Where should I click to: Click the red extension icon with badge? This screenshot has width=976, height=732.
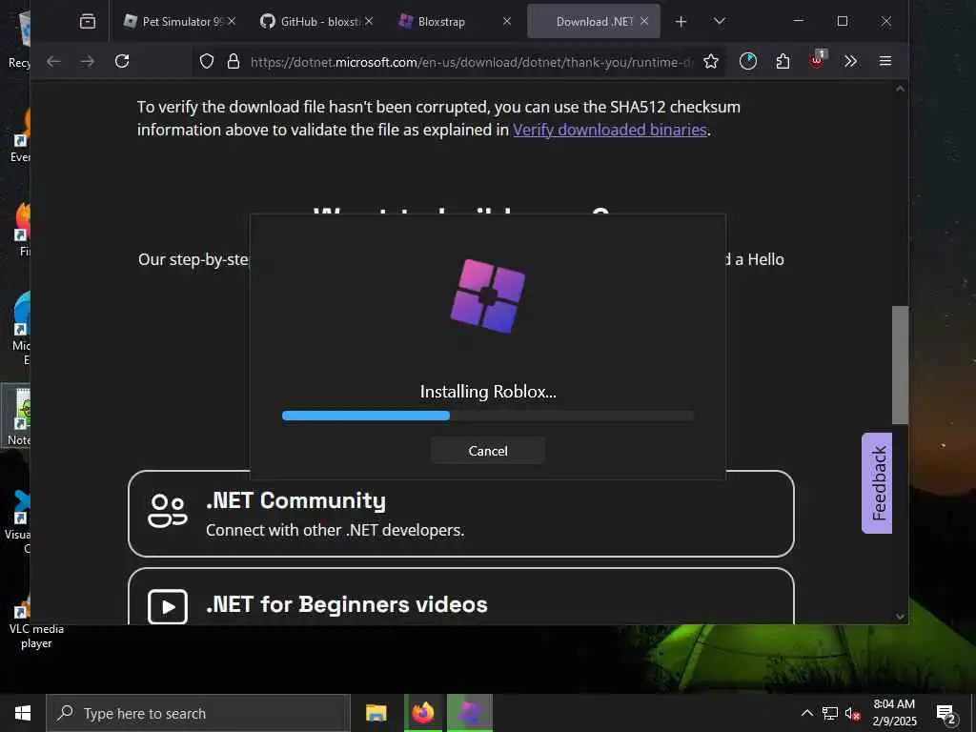(x=817, y=60)
